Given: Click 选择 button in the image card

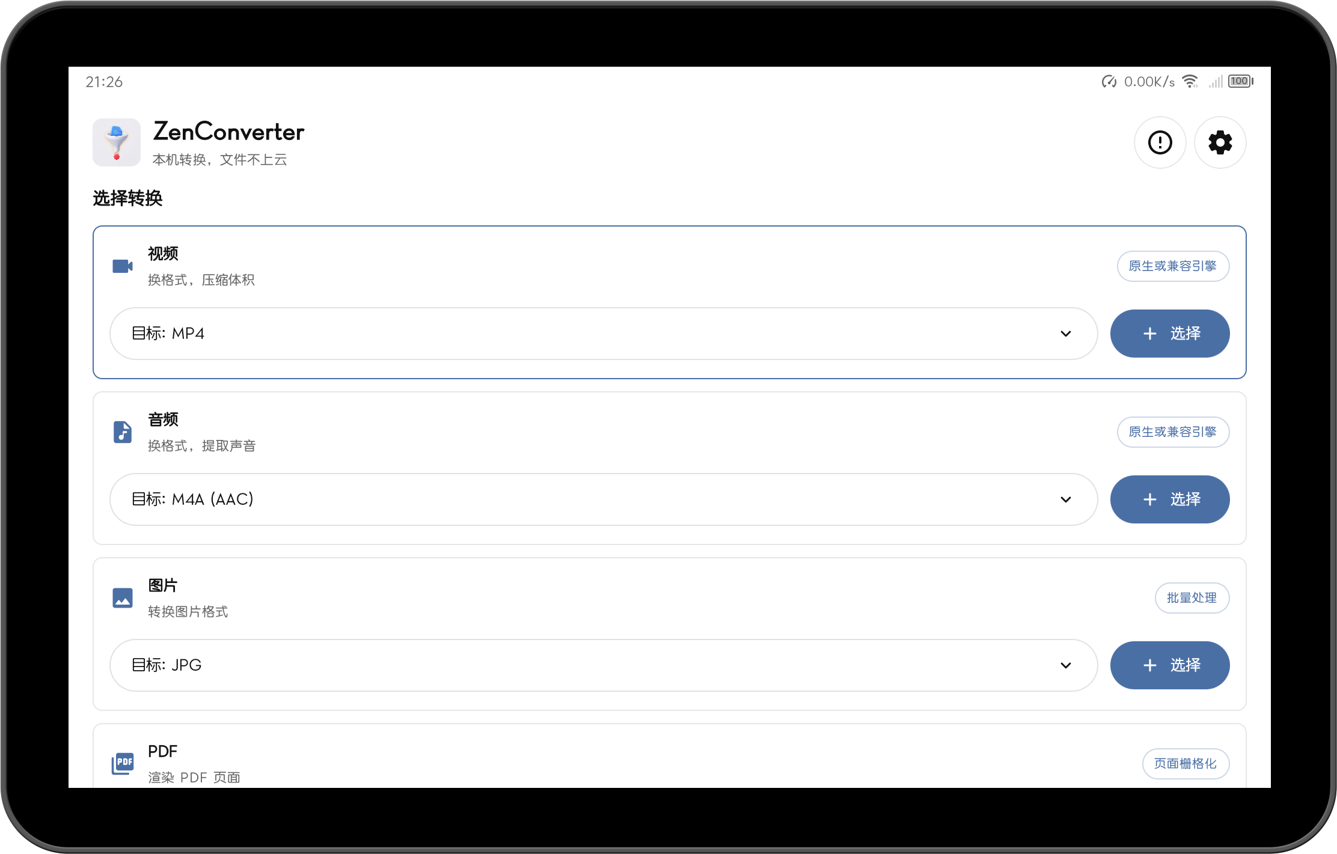Looking at the screenshot, I should pos(1170,665).
